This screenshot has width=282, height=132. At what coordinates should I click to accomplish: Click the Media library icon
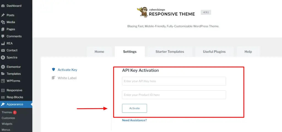3,22
